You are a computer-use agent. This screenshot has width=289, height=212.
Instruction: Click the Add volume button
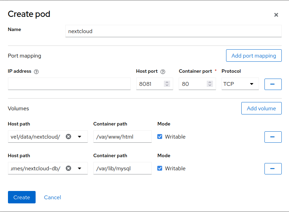point(261,108)
